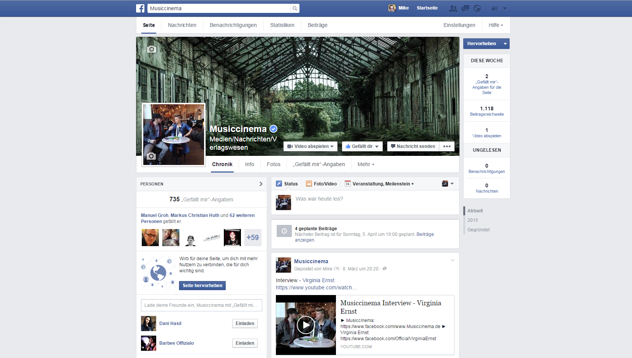Open the more options ellipsis button
The image size is (632, 358).
pos(447,146)
